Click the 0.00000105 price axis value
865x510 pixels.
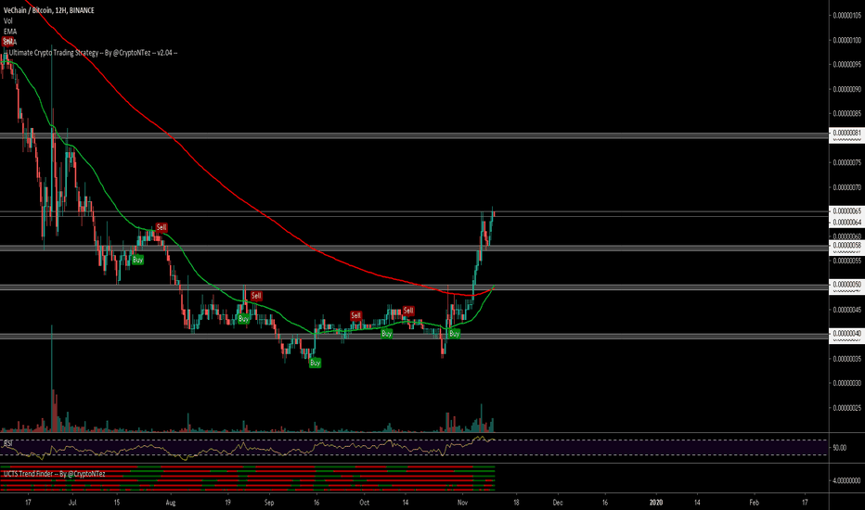(x=846, y=16)
